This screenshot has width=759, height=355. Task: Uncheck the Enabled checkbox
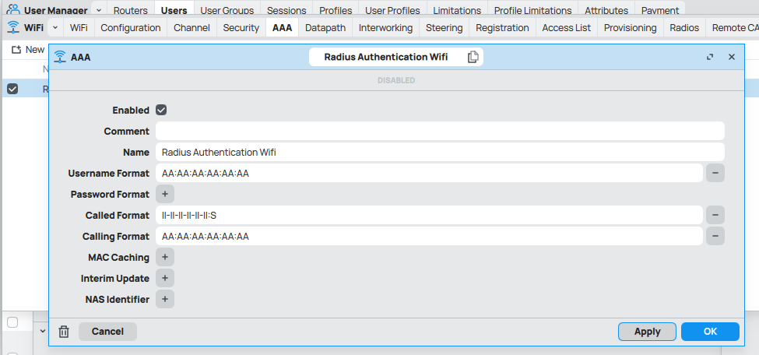(x=161, y=110)
